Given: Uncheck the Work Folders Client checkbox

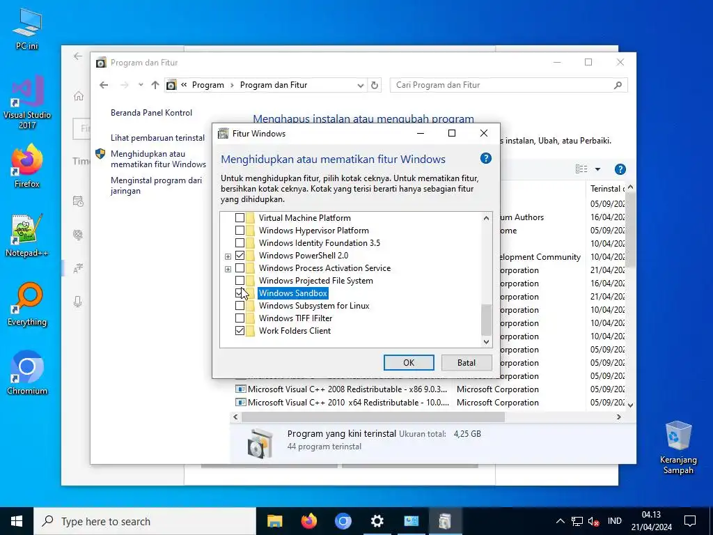Looking at the screenshot, I should [240, 331].
